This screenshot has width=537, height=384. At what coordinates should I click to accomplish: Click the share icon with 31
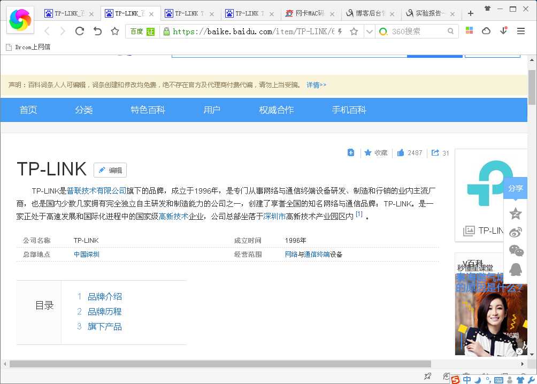click(x=440, y=153)
